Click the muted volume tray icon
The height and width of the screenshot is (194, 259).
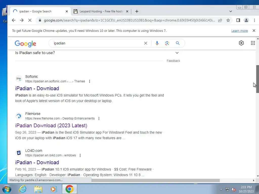233,189
